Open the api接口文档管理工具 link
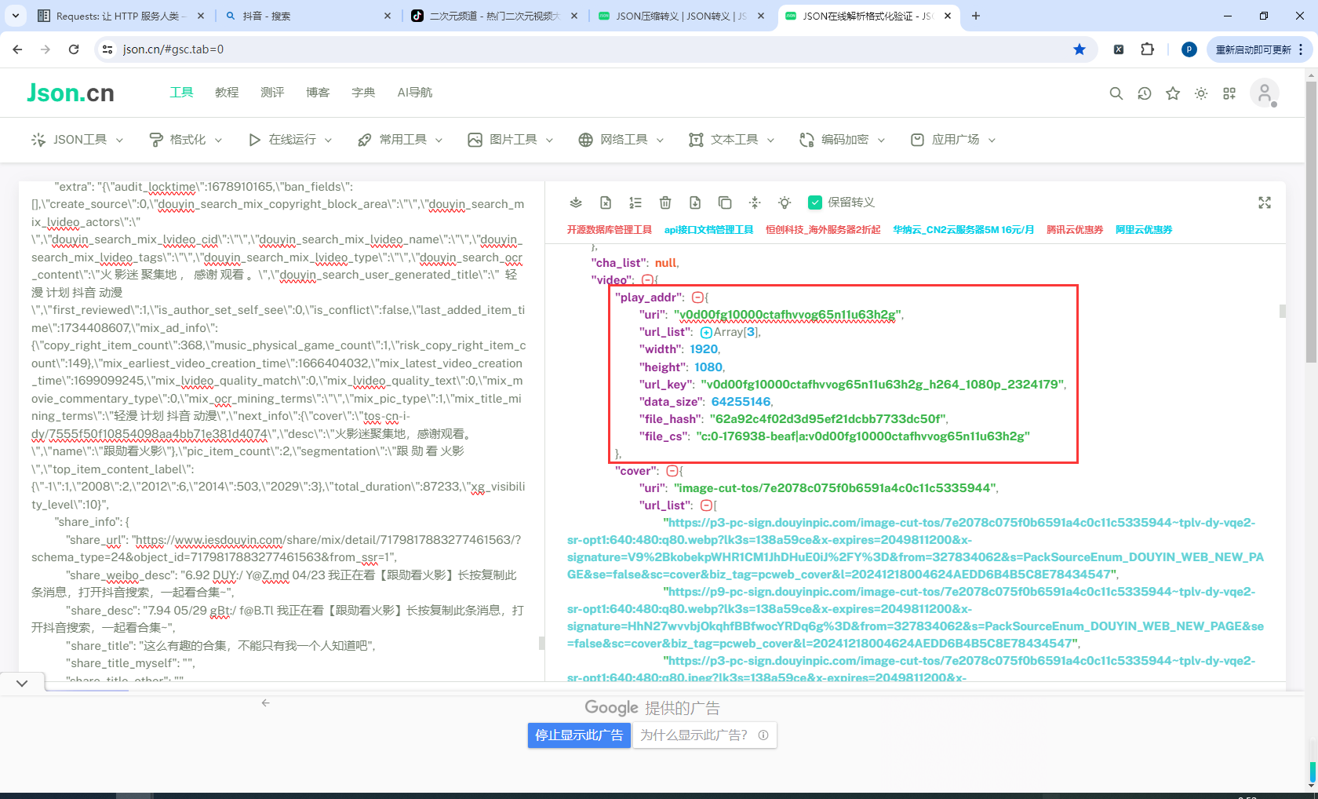The height and width of the screenshot is (799, 1318). [x=708, y=230]
